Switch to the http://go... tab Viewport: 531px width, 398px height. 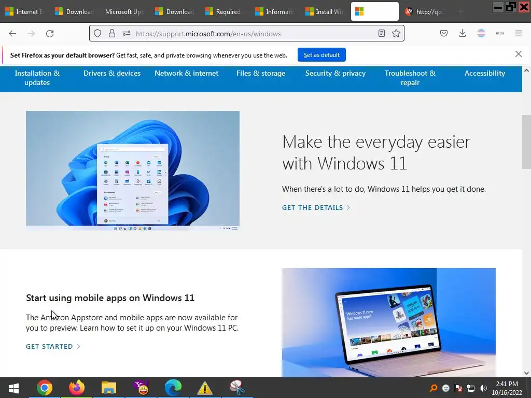[425, 11]
